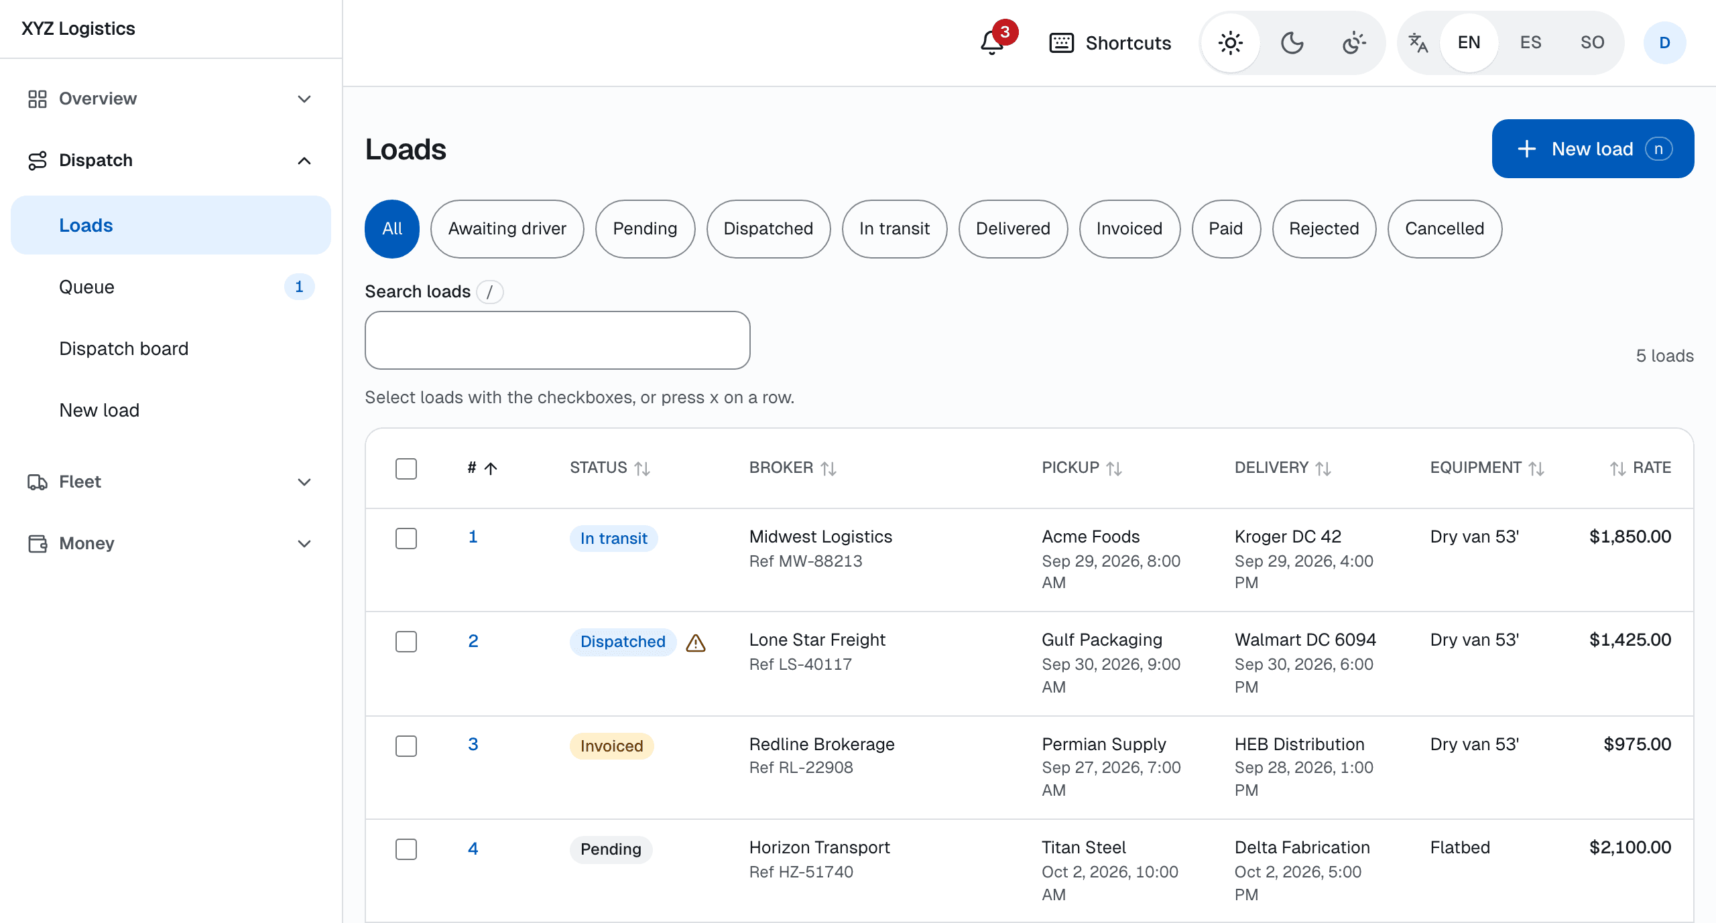Sort by the PICKUP column
The height and width of the screenshot is (923, 1716).
point(1082,468)
